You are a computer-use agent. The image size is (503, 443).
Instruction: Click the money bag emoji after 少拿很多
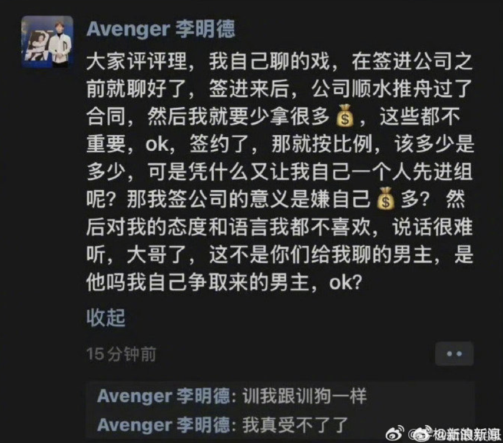[345, 115]
